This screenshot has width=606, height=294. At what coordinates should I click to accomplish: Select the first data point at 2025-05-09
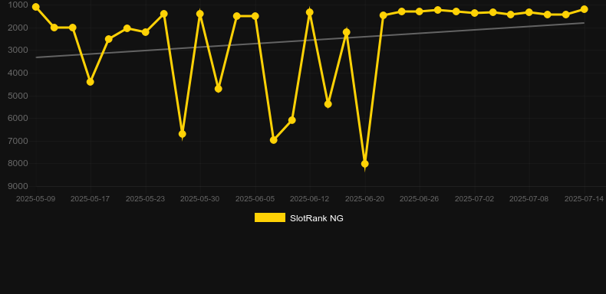(35, 7)
